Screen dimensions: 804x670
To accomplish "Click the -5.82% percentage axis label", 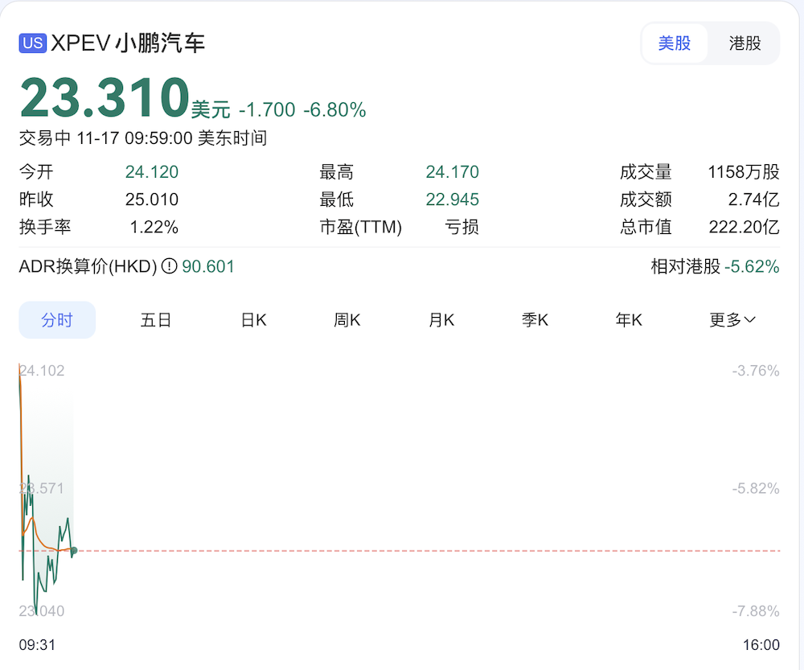I will click(754, 488).
